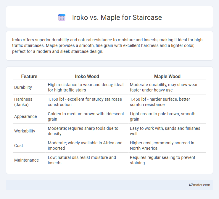Image resolution: width=219 pixels, height=199 pixels.
Task: Click 'High resistance to wear and decay' cell
Action: click(87, 87)
